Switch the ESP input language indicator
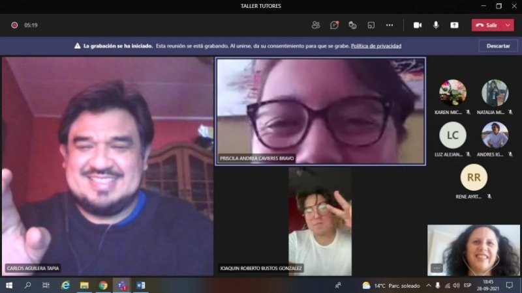Image resolution: width=522 pixels, height=293 pixels. [x=467, y=285]
